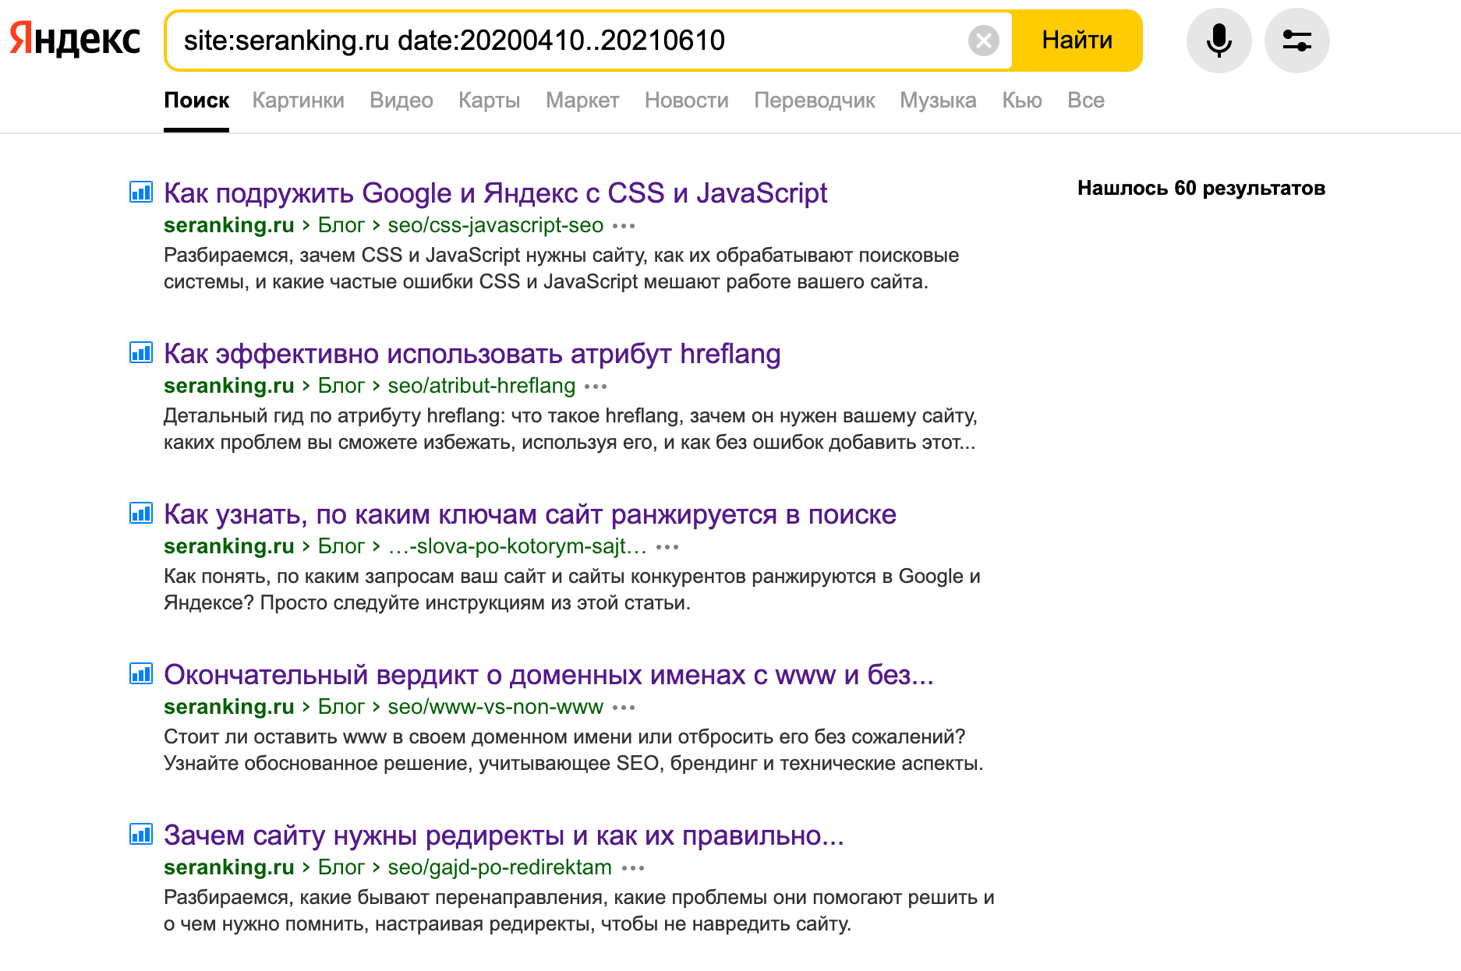Open result Как подружить Google и Яндекс
This screenshot has height=971, width=1461.
coord(495,193)
